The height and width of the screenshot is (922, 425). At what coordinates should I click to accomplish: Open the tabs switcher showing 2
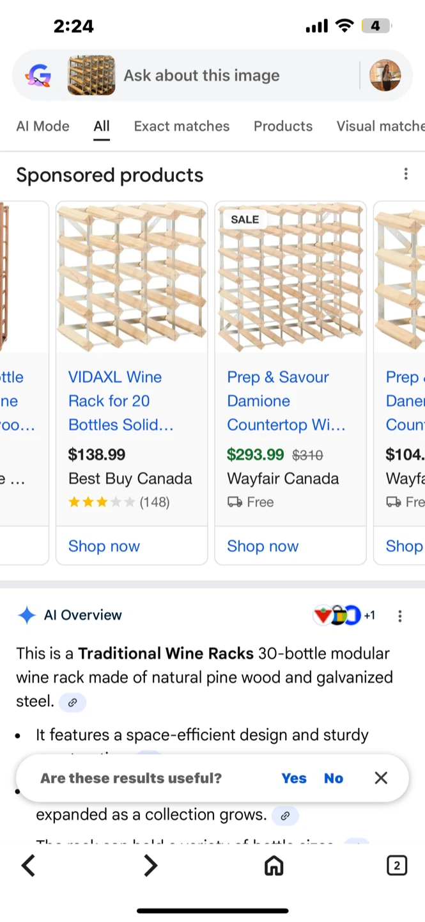click(396, 866)
